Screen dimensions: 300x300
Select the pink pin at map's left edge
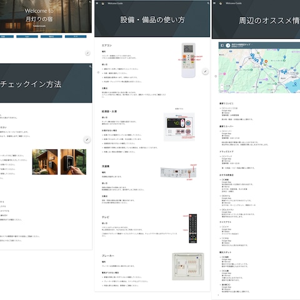(x=224, y=74)
